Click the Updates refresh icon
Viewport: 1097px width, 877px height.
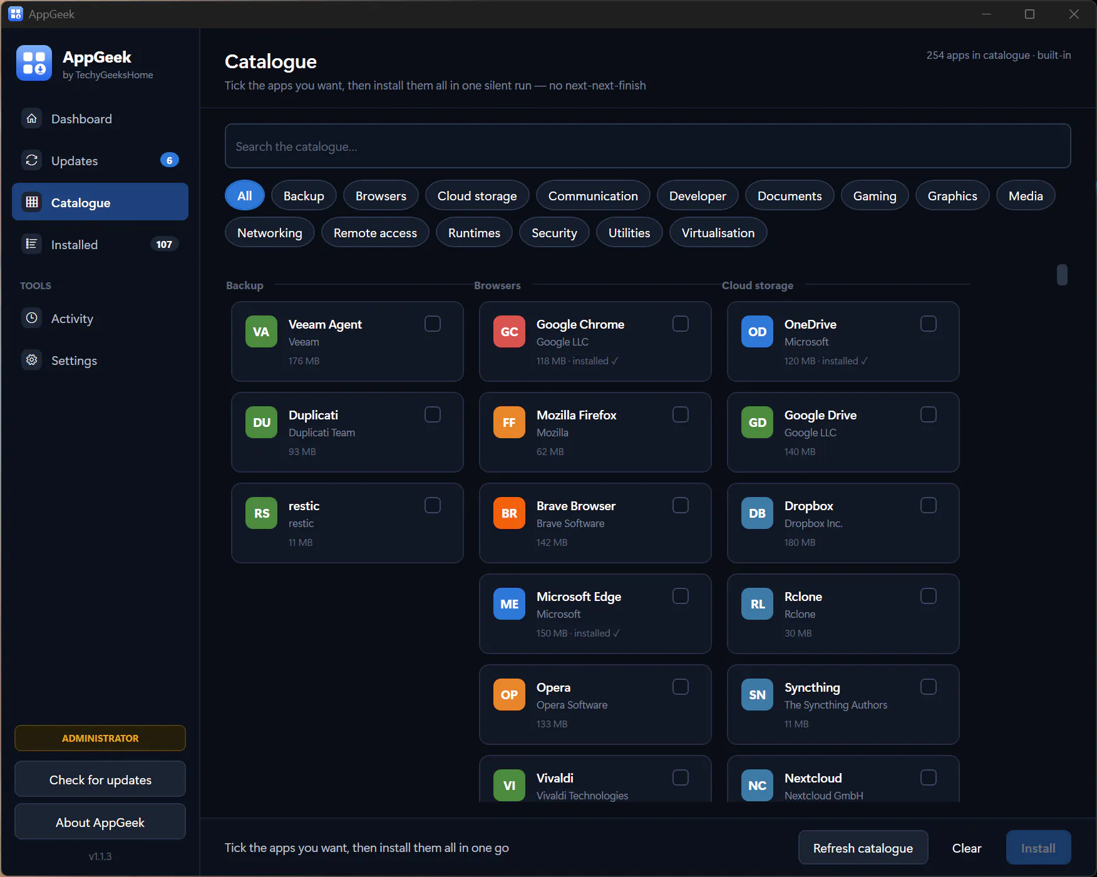tap(32, 160)
